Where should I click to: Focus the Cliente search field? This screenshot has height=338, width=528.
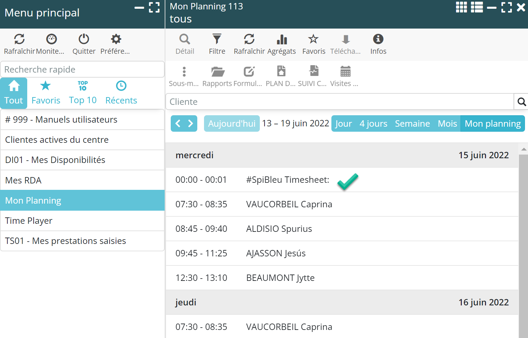(x=339, y=102)
